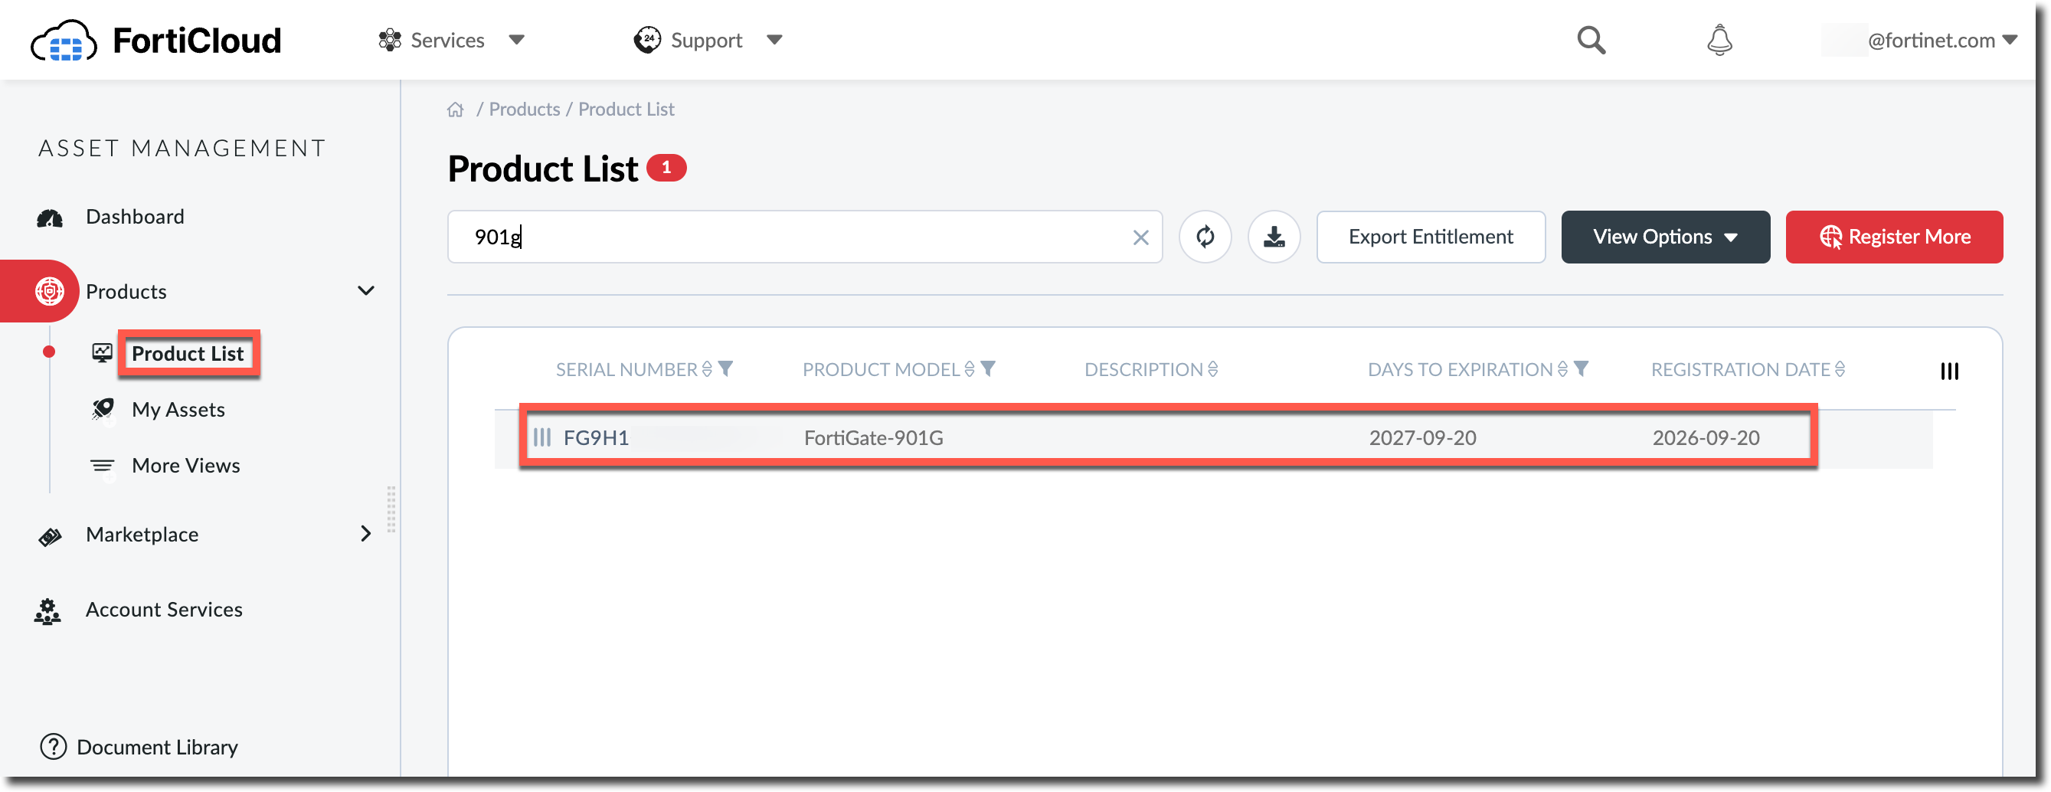Click the FortiCloud logo
This screenshot has height=792, width=2051.
(156, 40)
